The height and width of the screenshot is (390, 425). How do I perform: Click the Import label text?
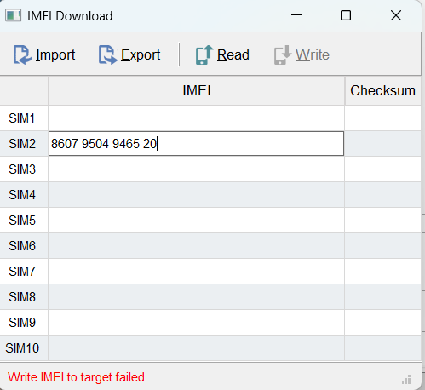pos(55,54)
